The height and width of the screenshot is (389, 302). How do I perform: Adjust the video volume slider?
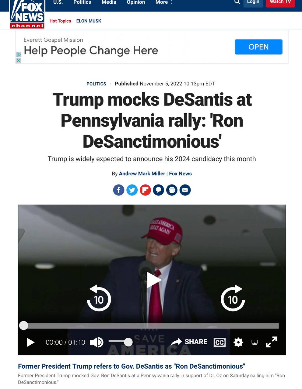point(121,342)
